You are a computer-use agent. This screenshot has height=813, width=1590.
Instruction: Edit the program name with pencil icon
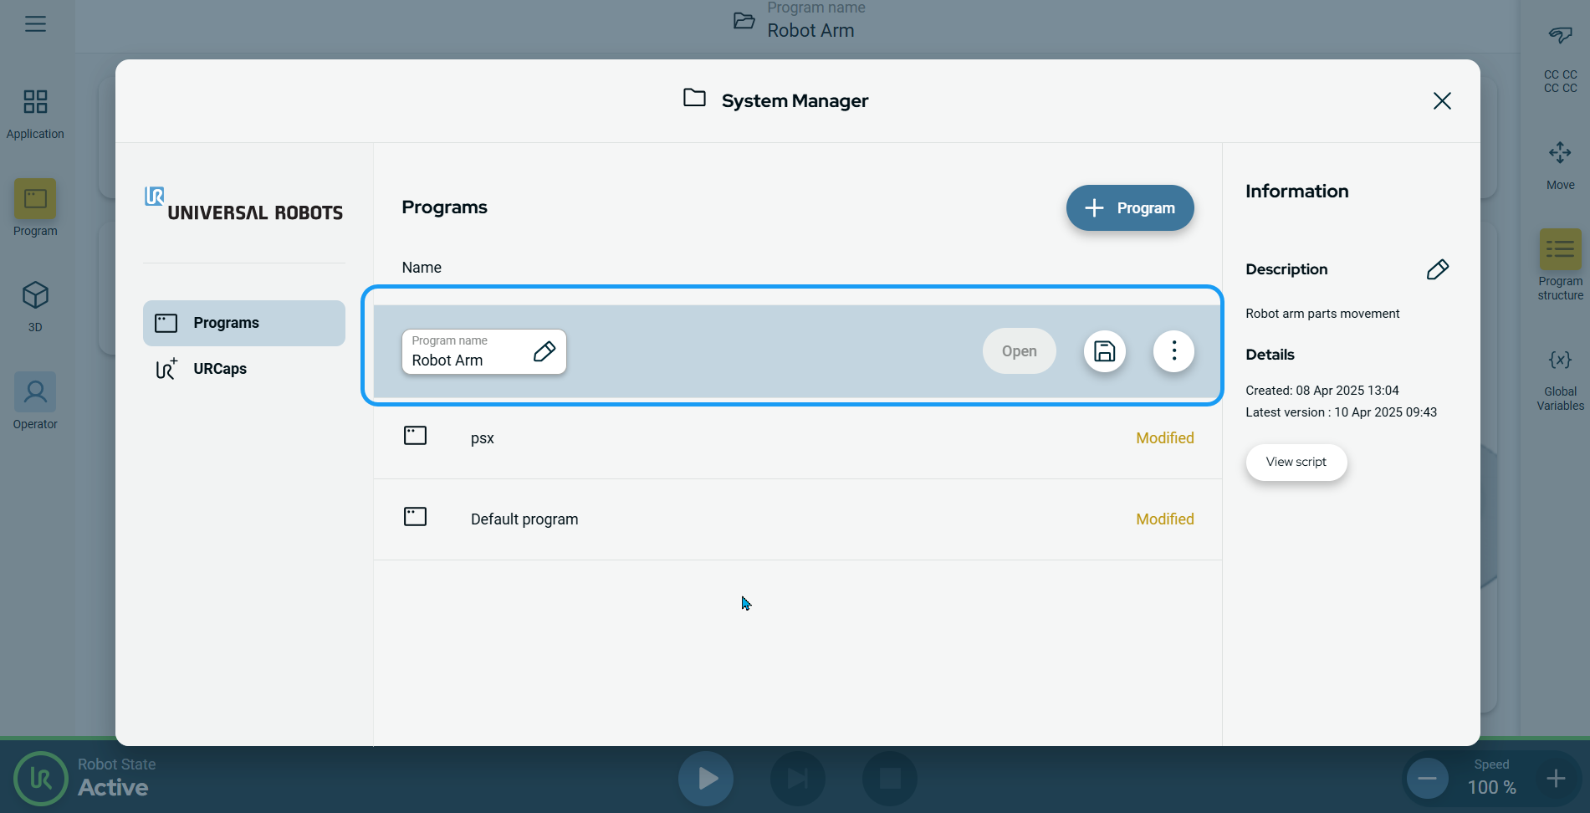(x=544, y=351)
